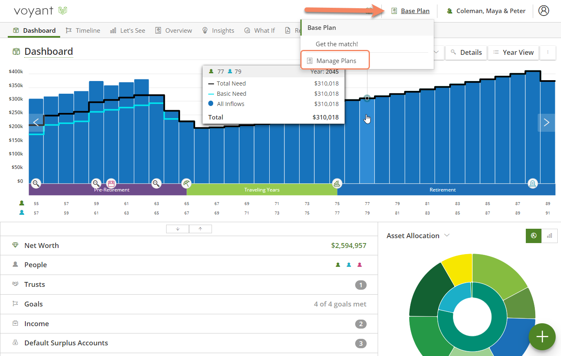Image resolution: width=561 pixels, height=356 pixels.
Task: Click the teal person icon beside age row
Action: point(22,212)
